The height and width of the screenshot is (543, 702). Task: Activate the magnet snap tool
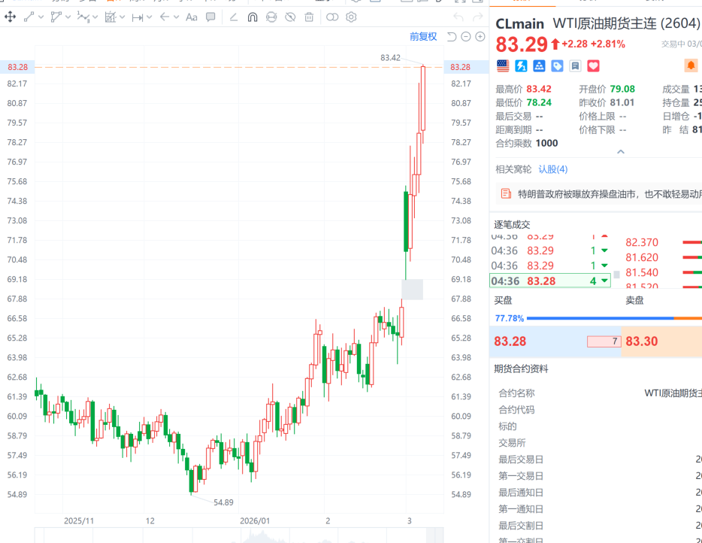coord(253,17)
